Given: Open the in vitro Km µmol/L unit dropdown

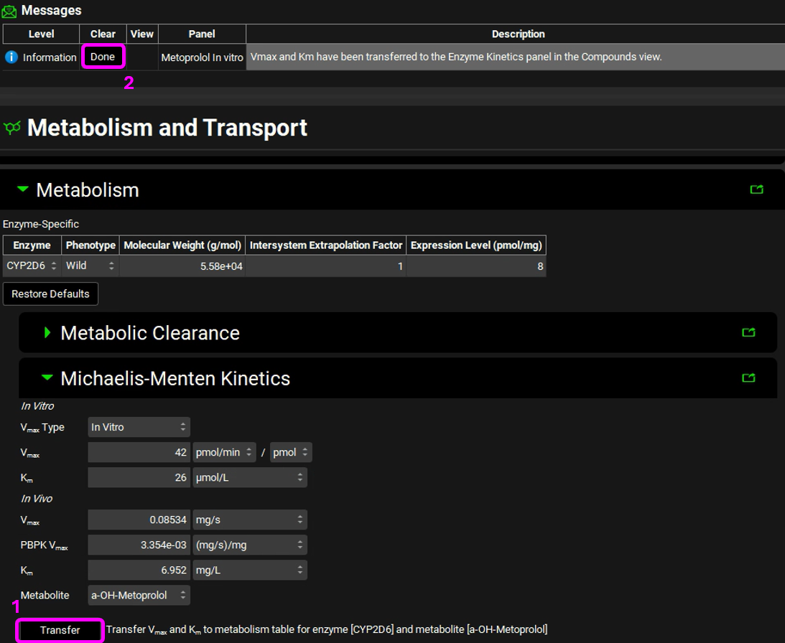Looking at the screenshot, I should click(x=249, y=477).
